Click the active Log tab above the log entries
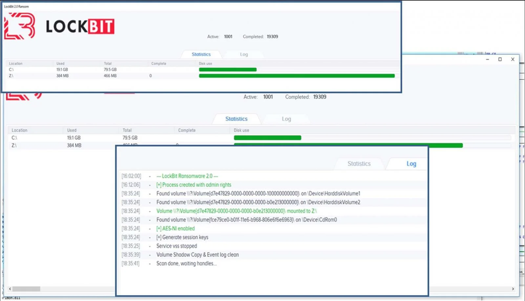Viewport: 525px width, 301px height. (411, 164)
